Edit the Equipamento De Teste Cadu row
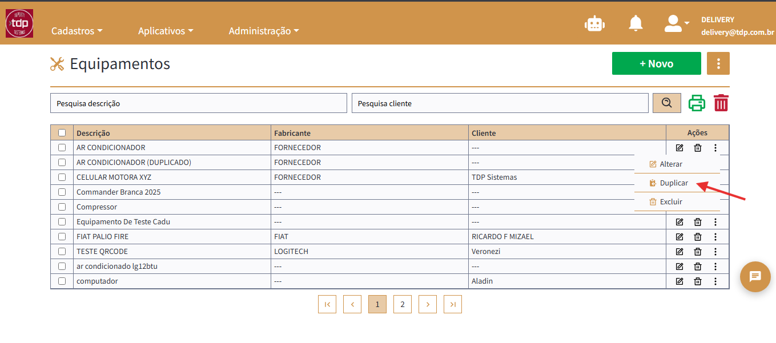The width and height of the screenshot is (776, 343). (x=679, y=222)
